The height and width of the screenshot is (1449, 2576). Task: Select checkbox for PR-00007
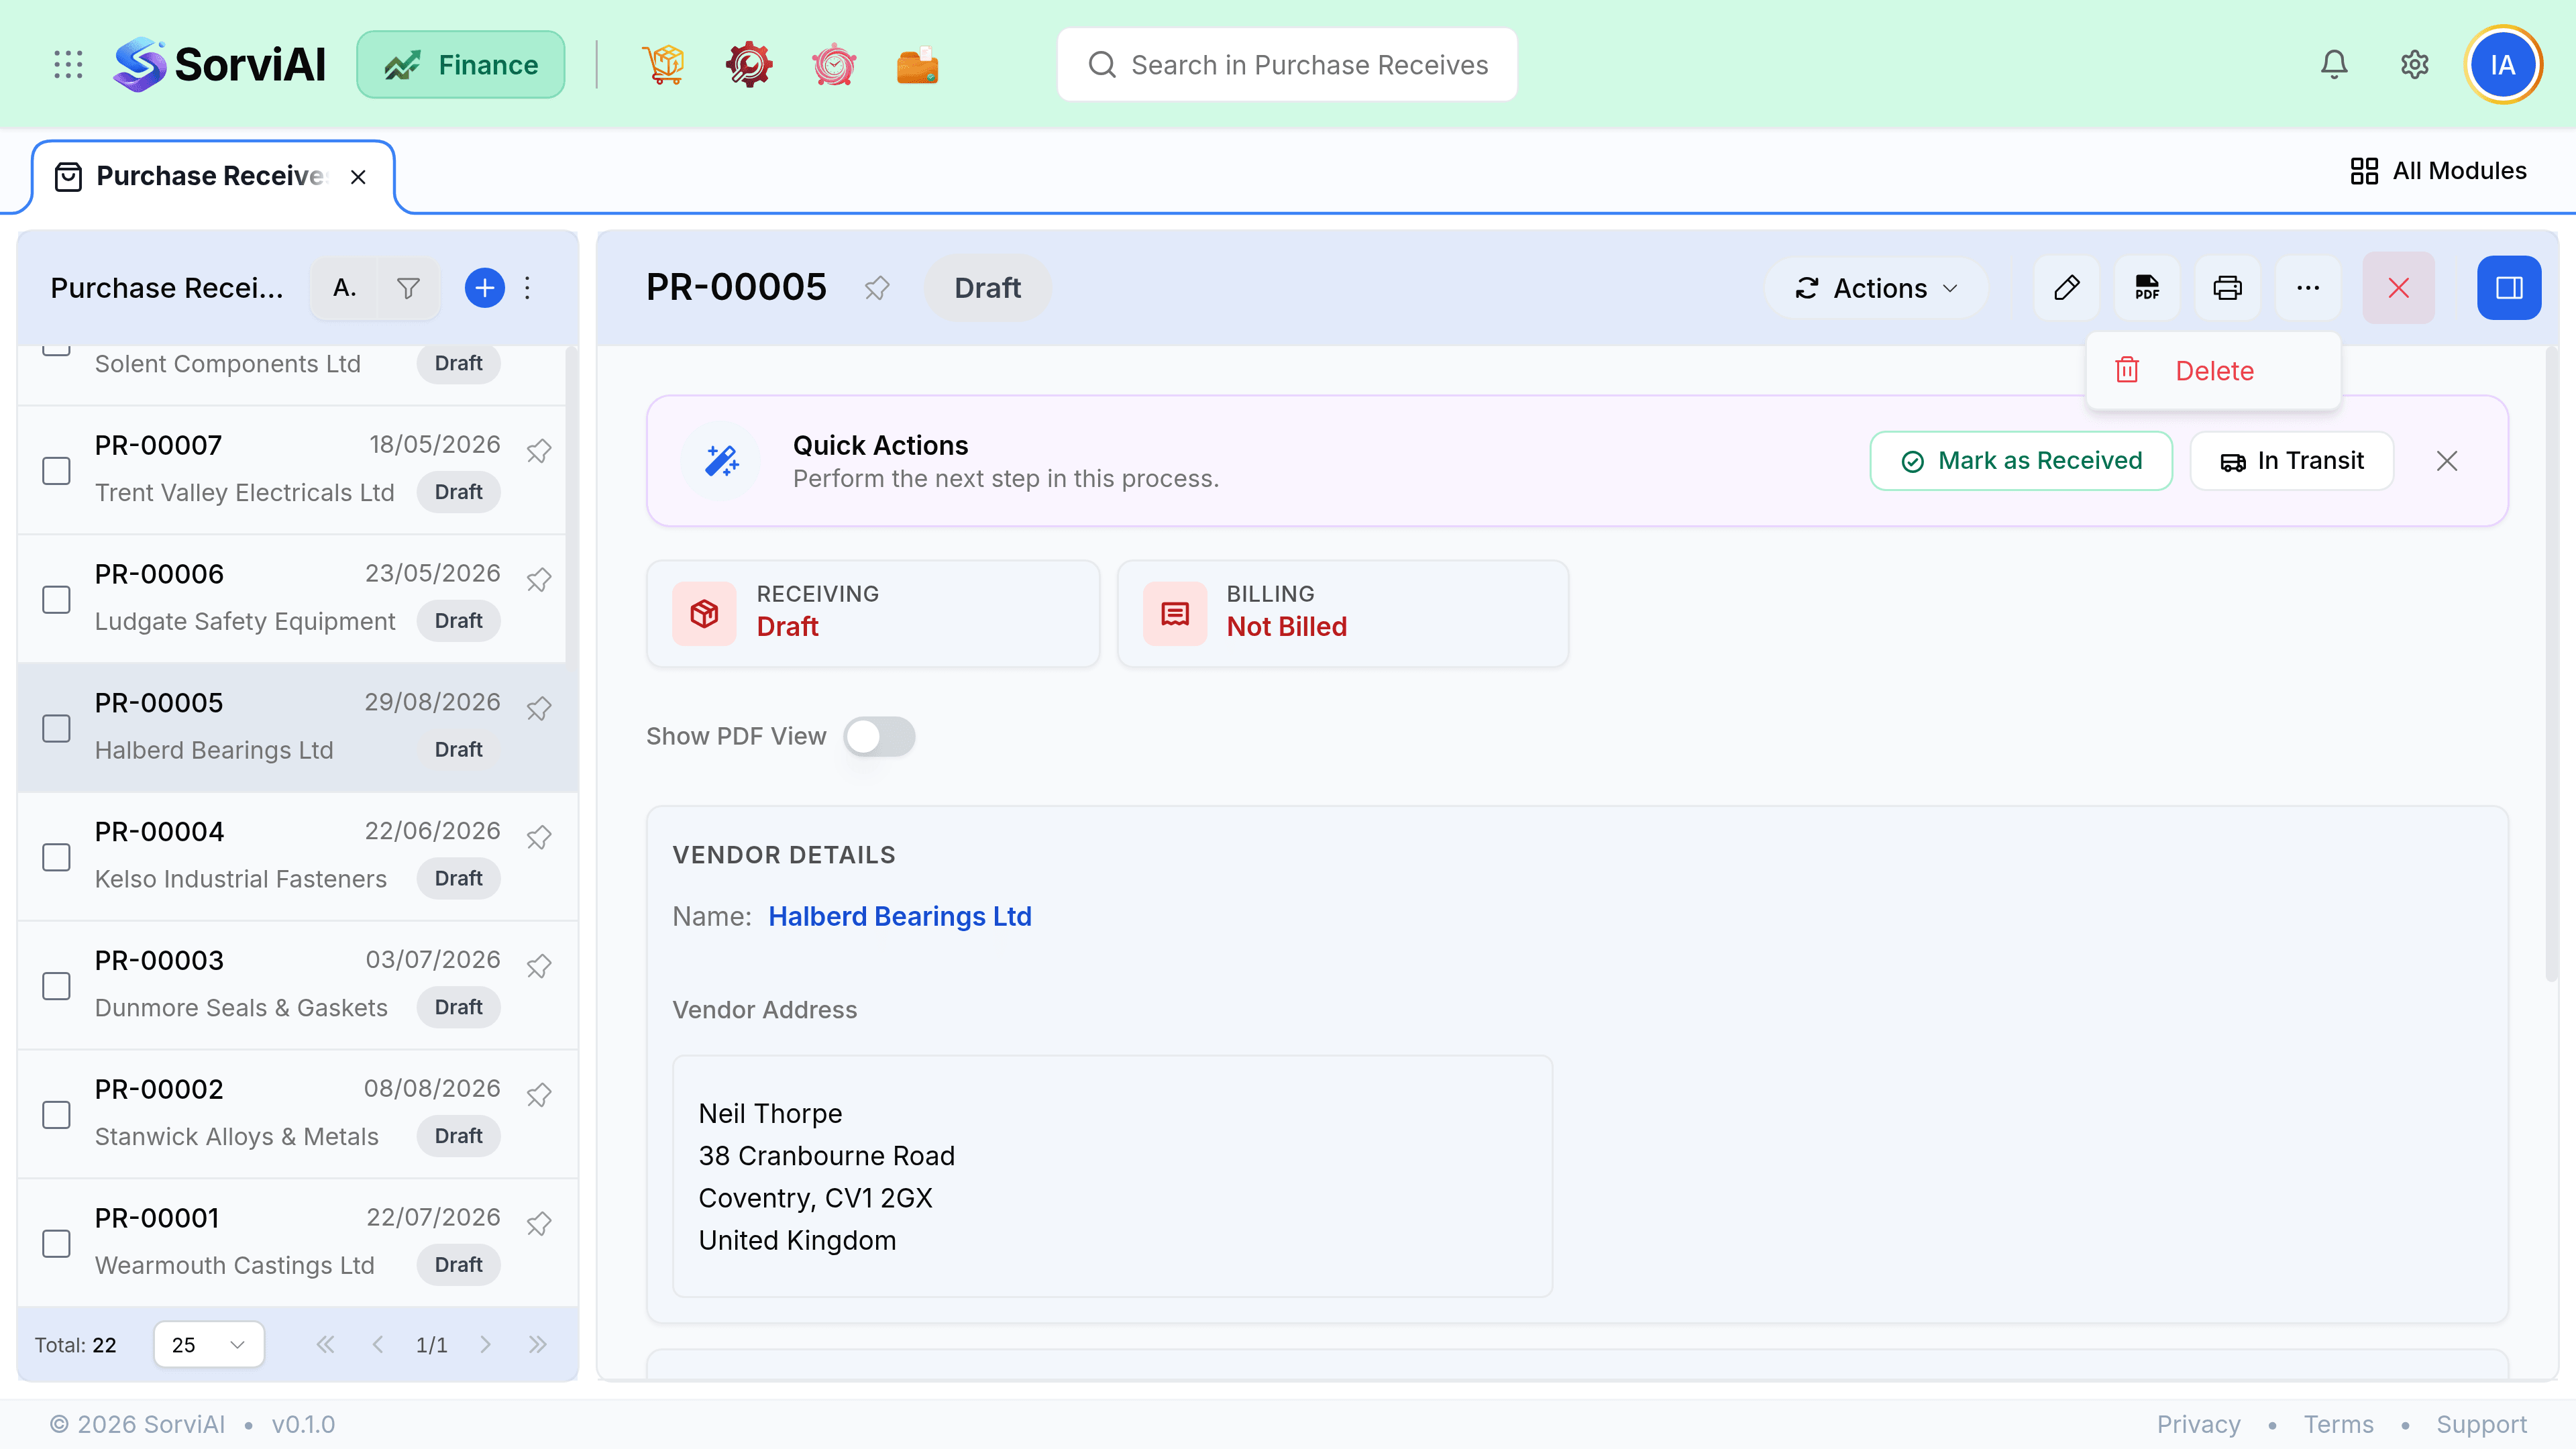click(56, 470)
